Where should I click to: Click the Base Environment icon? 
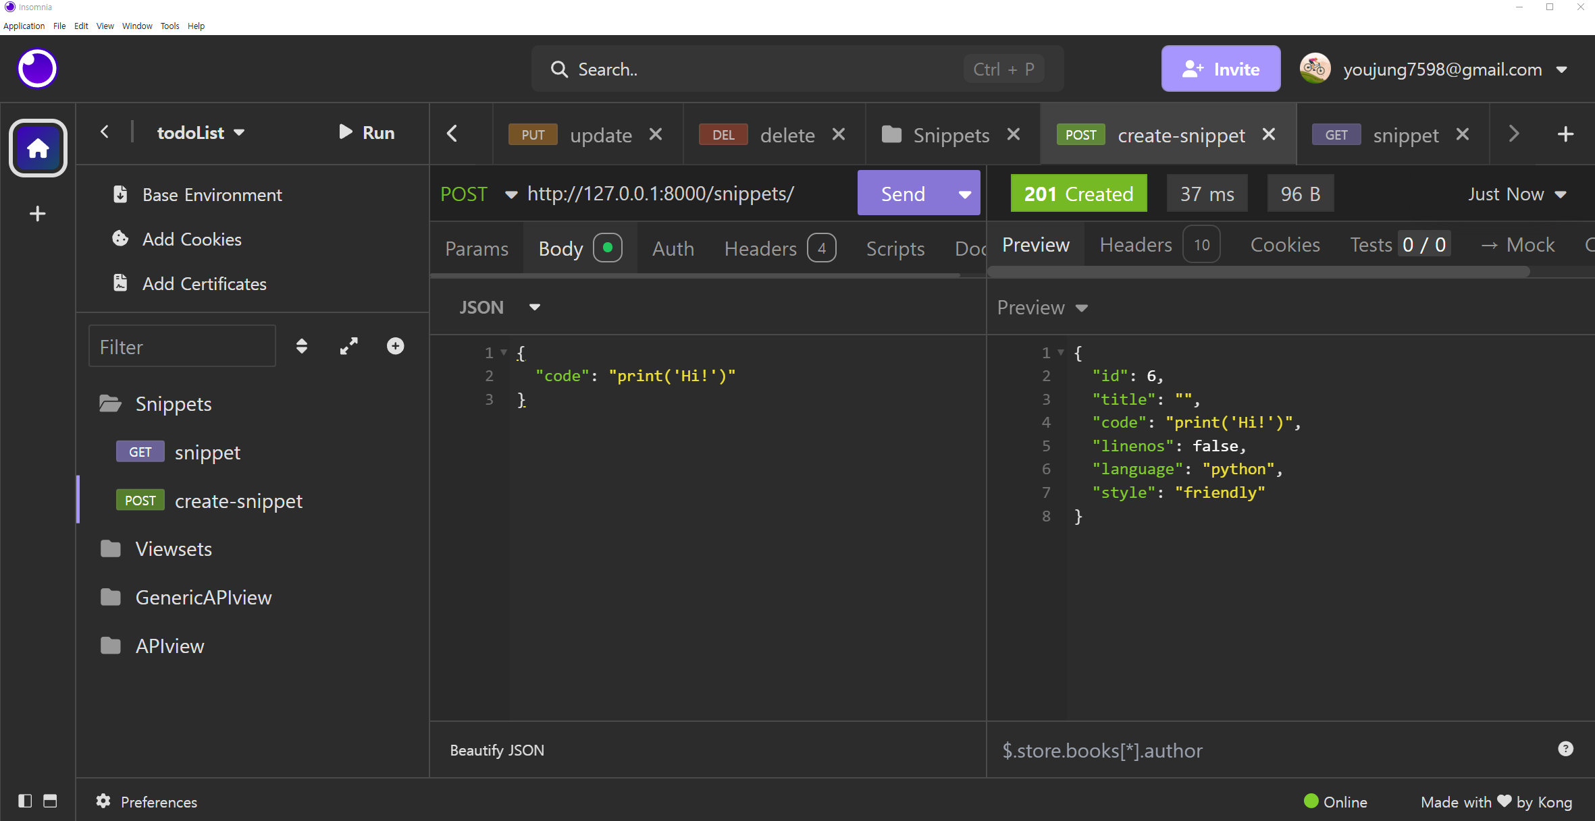pos(120,194)
